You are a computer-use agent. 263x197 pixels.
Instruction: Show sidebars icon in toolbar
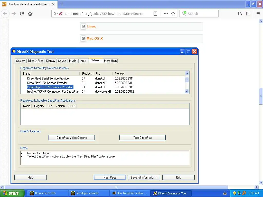coord(248,14)
